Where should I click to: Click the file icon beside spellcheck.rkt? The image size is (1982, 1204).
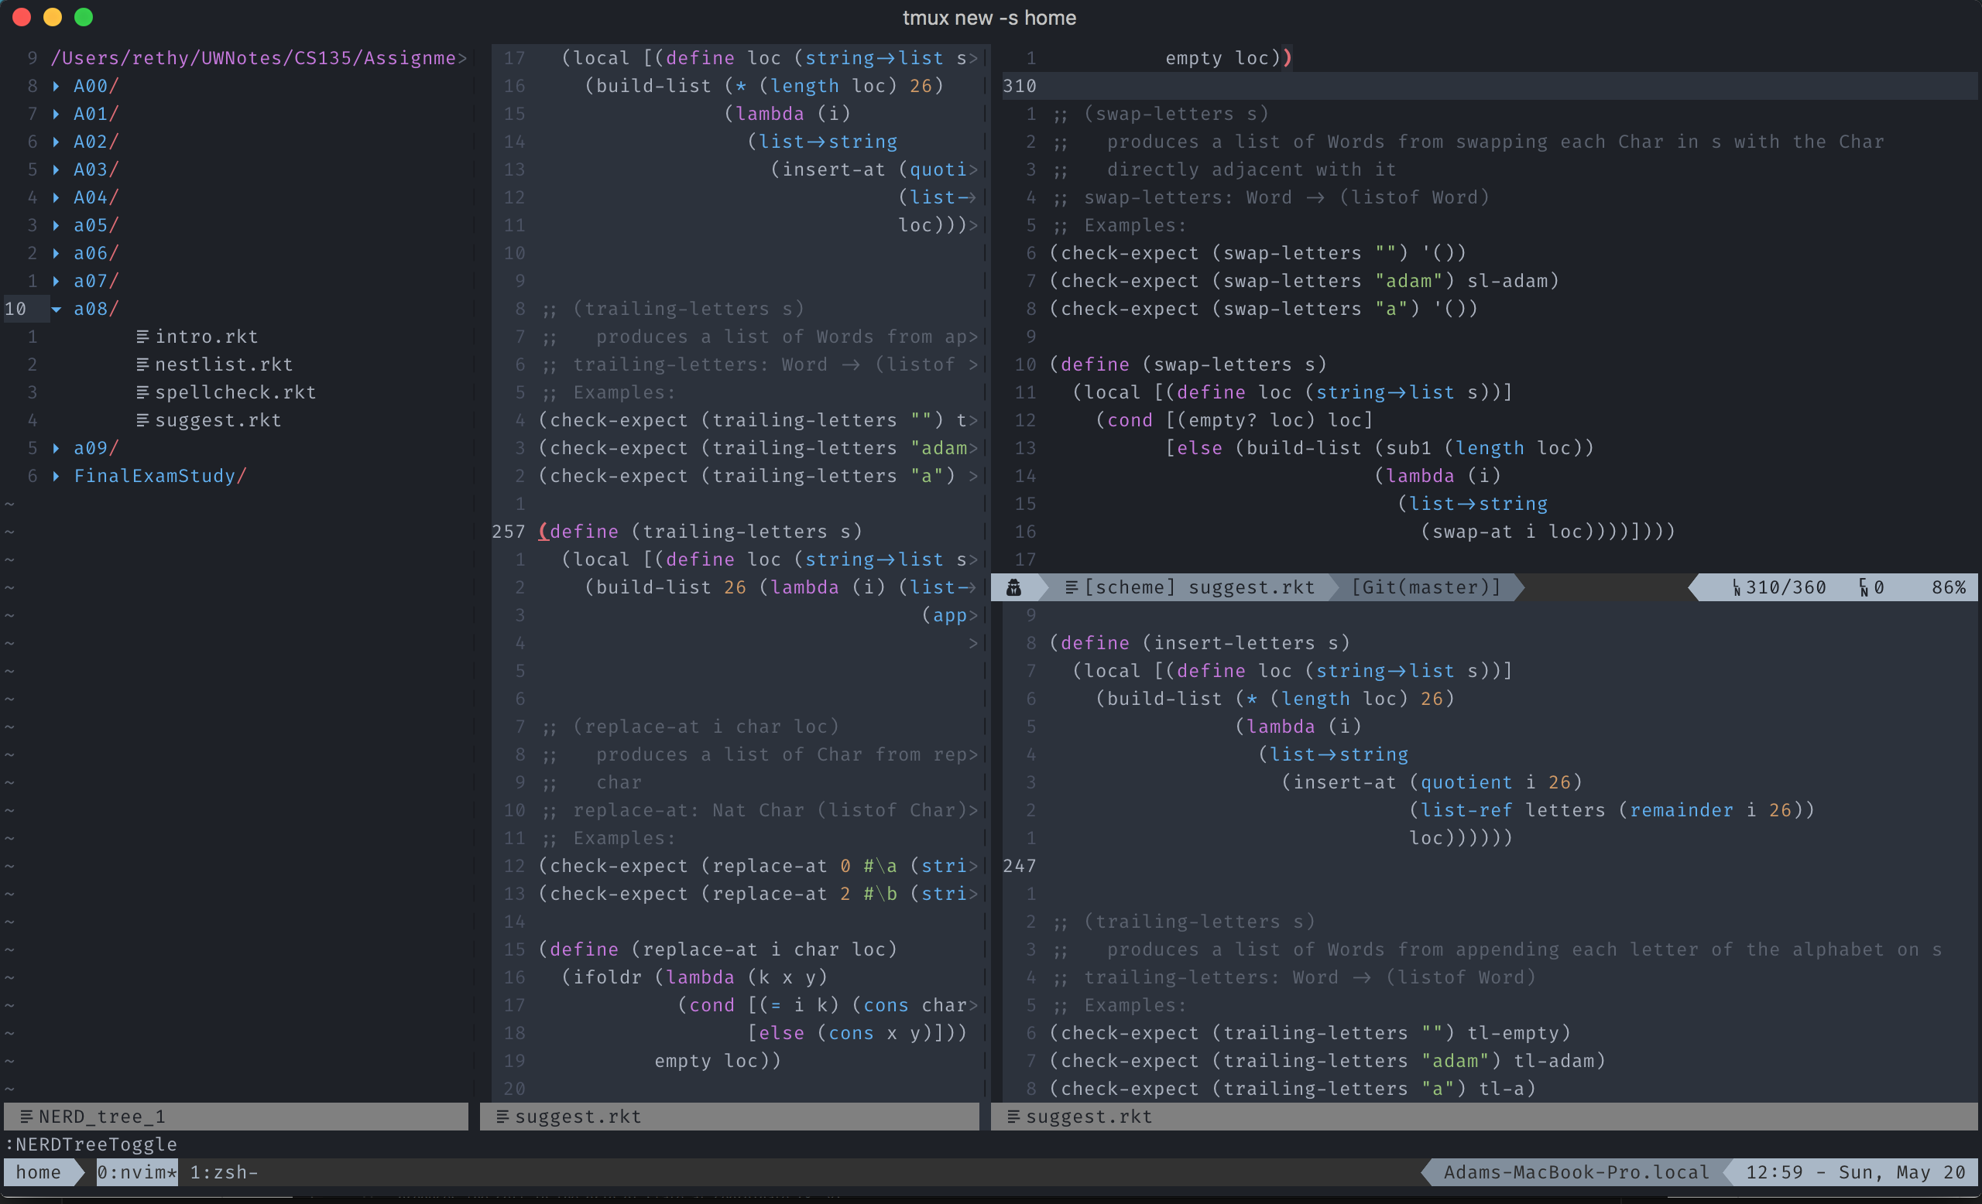142,392
